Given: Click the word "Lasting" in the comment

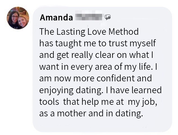Looking at the screenshot, I should [x=72, y=32].
